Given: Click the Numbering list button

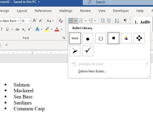Looking at the screenshot, I should [x=81, y=21].
